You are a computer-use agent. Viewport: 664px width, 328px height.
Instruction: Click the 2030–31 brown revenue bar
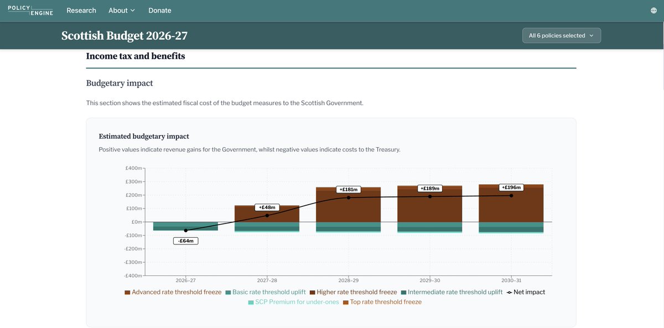(x=511, y=205)
